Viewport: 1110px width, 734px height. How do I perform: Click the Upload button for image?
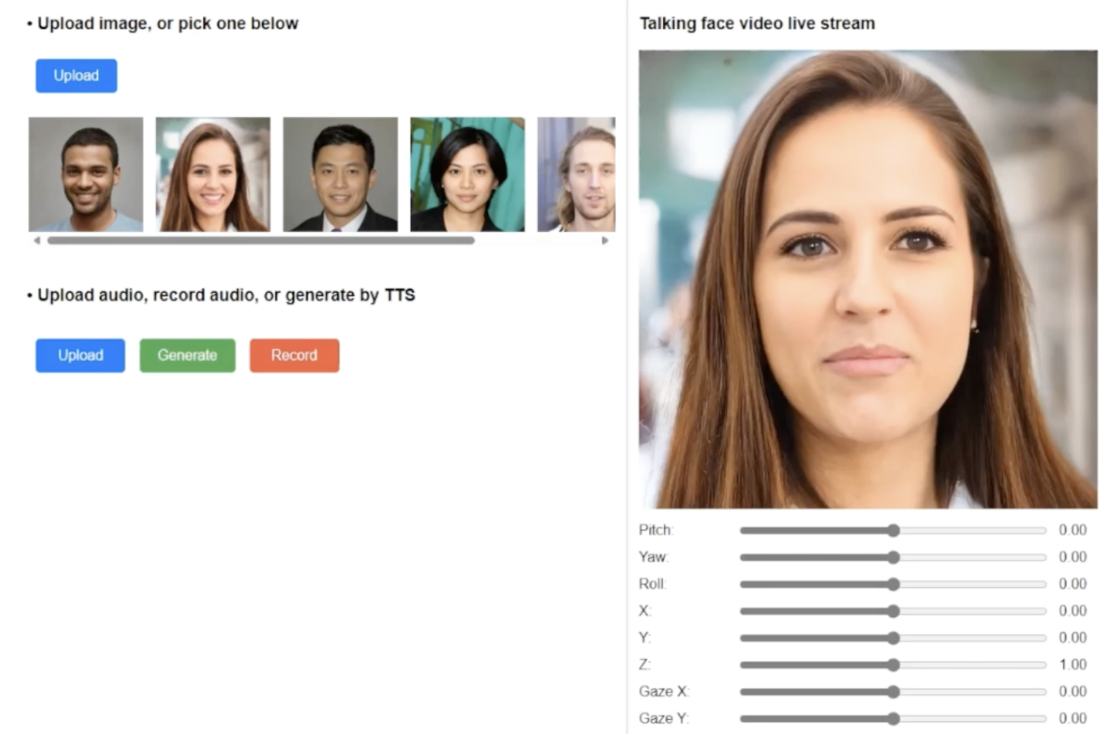(76, 76)
